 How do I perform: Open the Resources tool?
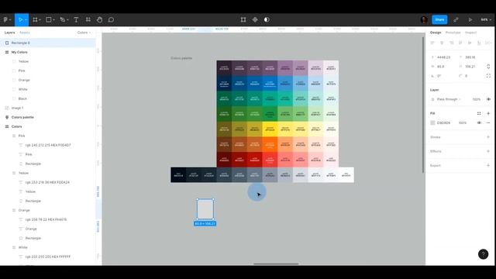coord(88,19)
